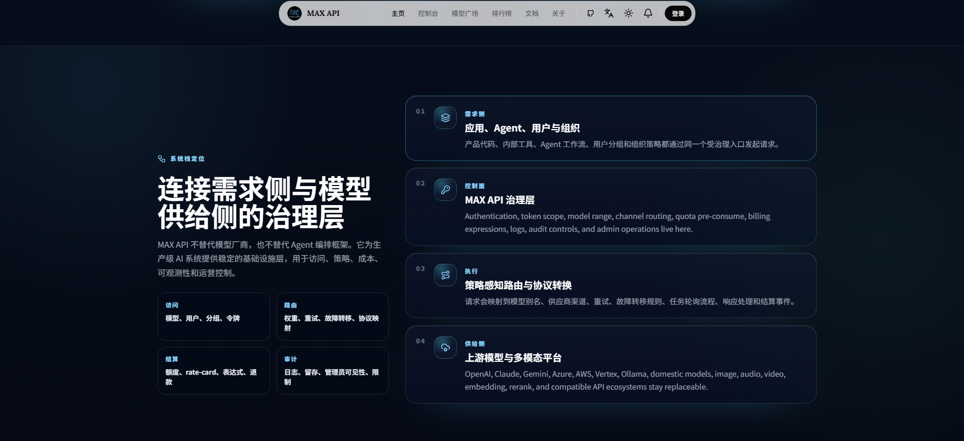Select the MAX API 治理层 card title
Screen dimensions: 964x441
(x=500, y=200)
